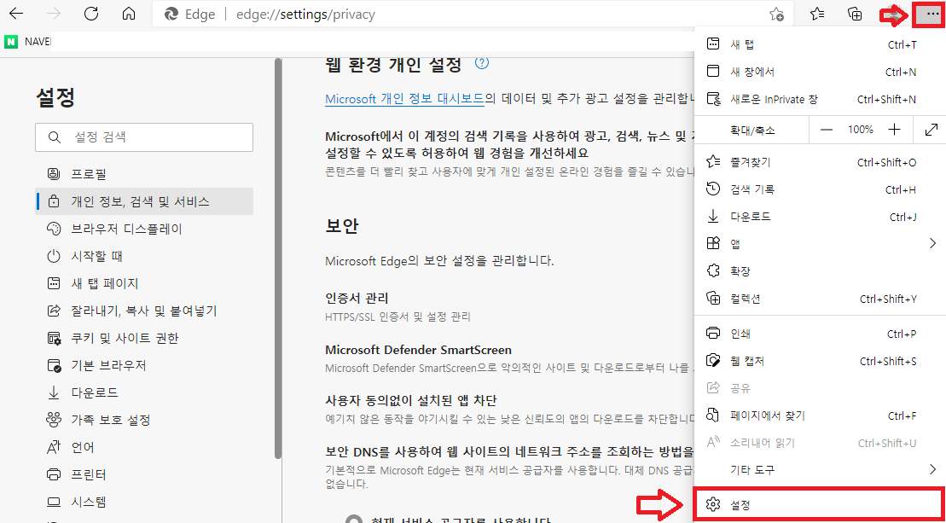Viewport: 946px width, 523px height.
Task: Click the 100% zoom level value
Action: [x=861, y=130]
